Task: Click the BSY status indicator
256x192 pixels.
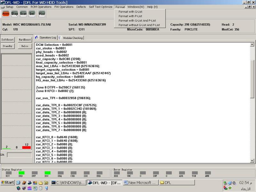Action: [x=9, y=173]
